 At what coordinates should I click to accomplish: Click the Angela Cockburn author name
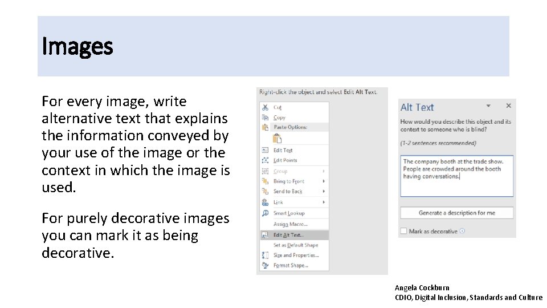coord(422,287)
